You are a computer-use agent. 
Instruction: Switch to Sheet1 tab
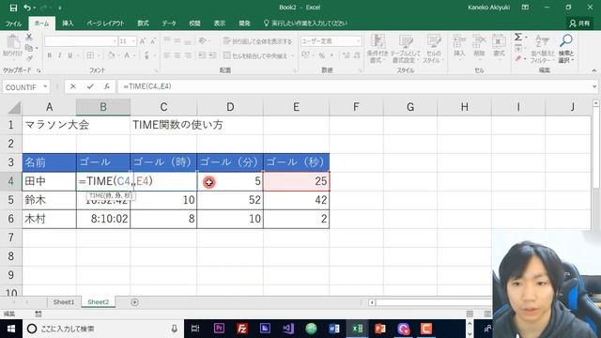pyautogui.click(x=64, y=302)
